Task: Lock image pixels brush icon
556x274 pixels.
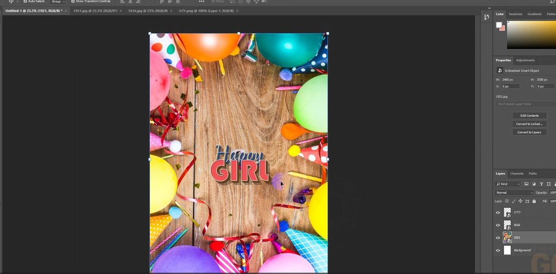Action: pos(514,201)
